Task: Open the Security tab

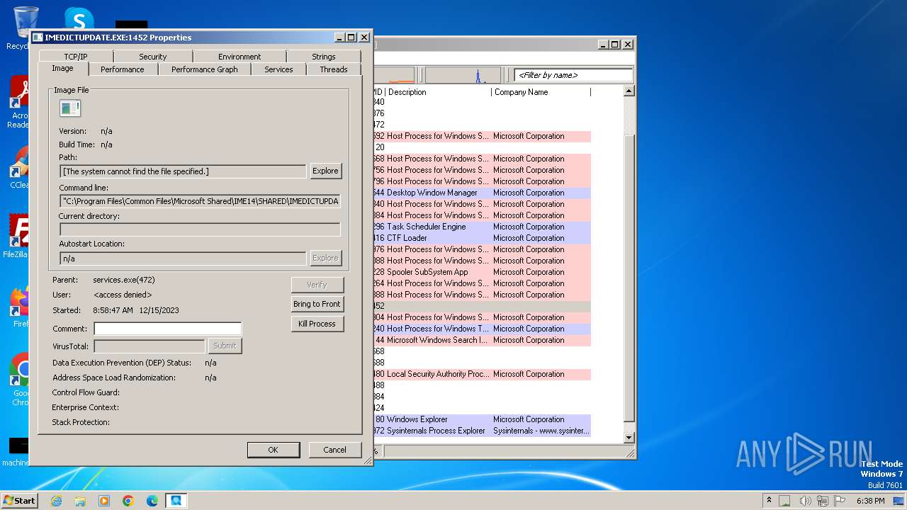Action: [x=152, y=57]
